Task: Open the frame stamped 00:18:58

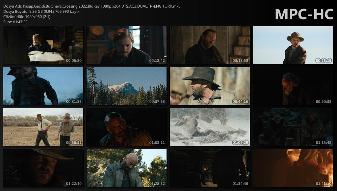Action: (210, 45)
